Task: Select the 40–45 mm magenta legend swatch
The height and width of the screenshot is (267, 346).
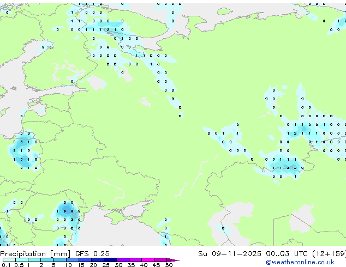Action: (x=148, y=260)
